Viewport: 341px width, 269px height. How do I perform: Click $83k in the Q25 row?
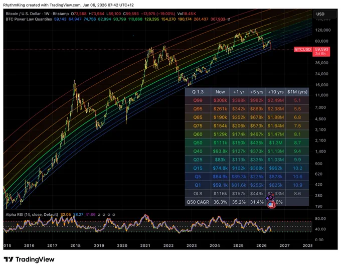pos(220,160)
